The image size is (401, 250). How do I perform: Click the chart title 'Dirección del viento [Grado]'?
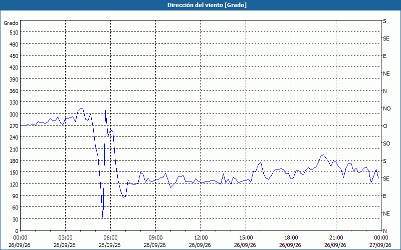(207, 5)
